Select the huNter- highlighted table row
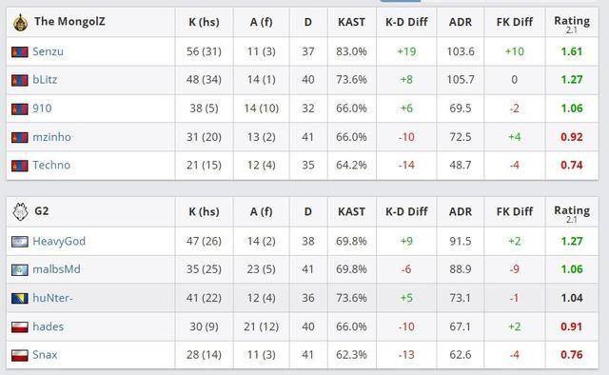The height and width of the screenshot is (375, 609). click(x=303, y=298)
